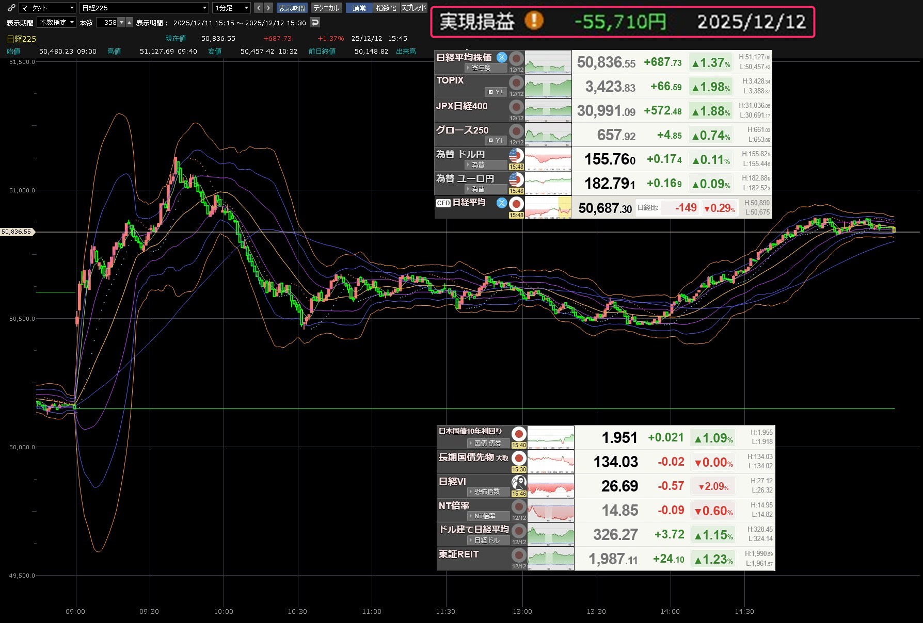Click the 寄与度 button under 日経平均株価
Screen dimensions: 923x623
point(480,68)
